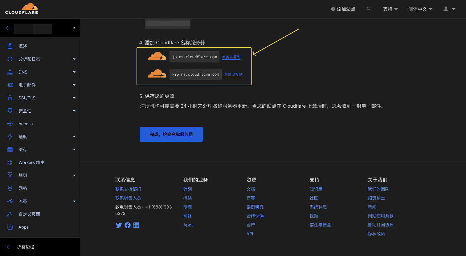Open the site selector arrow in sidebar
The width and height of the screenshot is (466, 256).
pos(74,28)
